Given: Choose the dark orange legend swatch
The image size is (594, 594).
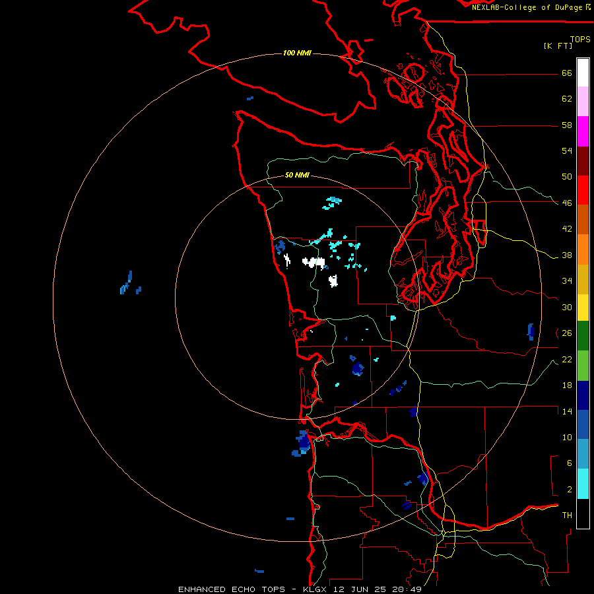Looking at the screenshot, I should point(583,220).
